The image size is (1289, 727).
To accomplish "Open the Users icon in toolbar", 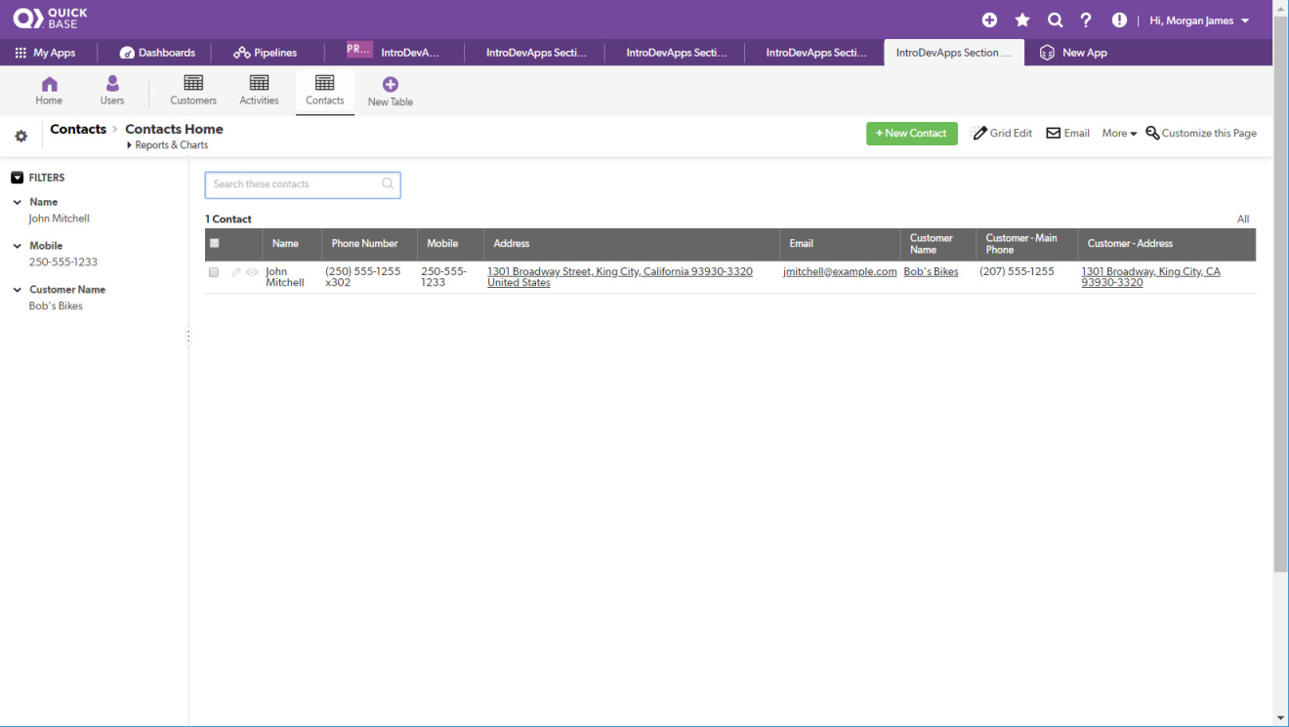I will 112,84.
